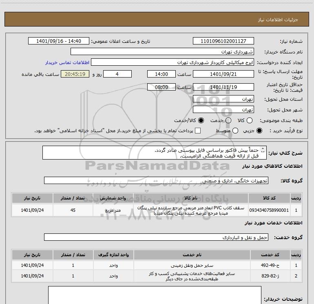
Task: Click the شهر محل تحویل field
Action: (223, 110)
